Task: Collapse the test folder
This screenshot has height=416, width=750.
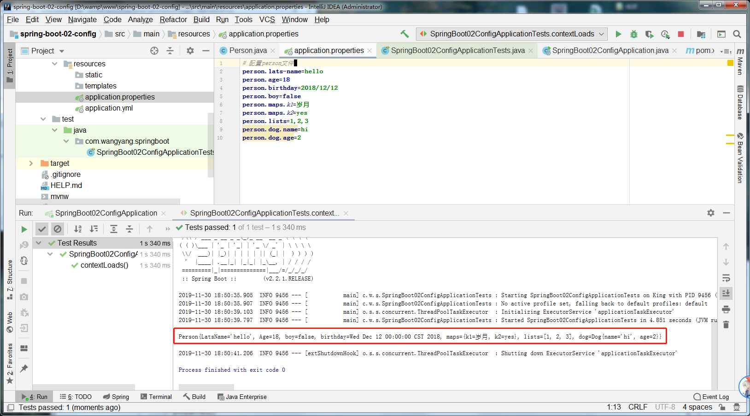Action: 43,119
